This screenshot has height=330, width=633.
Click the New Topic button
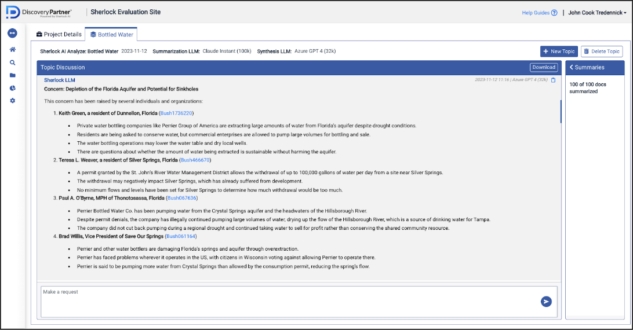(x=559, y=52)
